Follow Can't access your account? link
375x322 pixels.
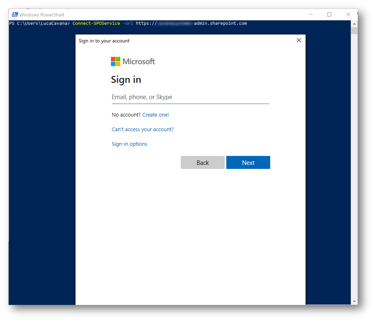[x=143, y=129]
